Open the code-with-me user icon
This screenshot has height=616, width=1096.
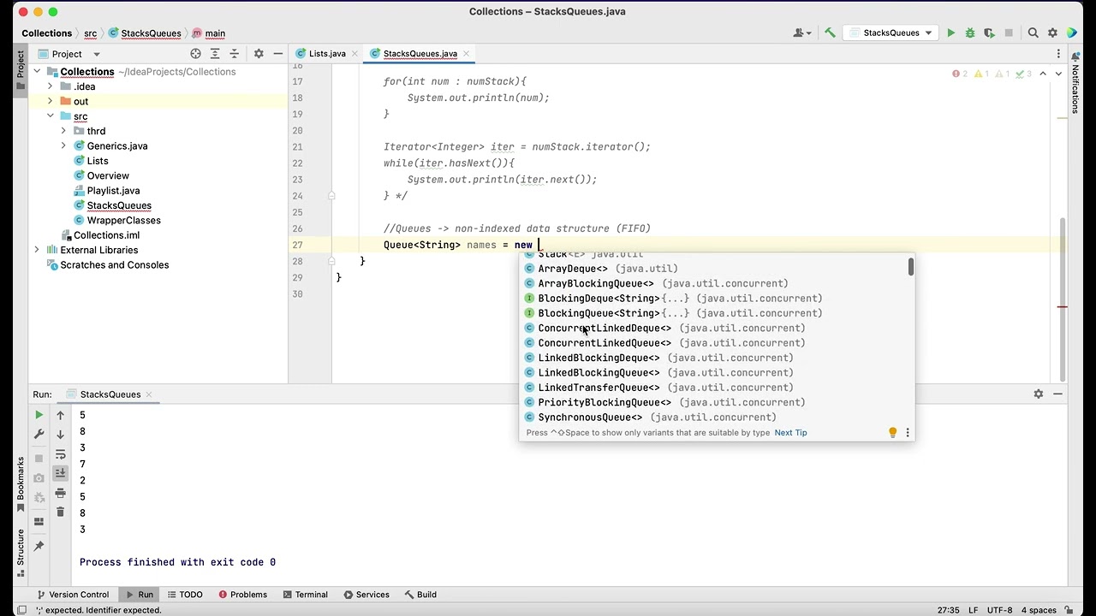pos(801,33)
